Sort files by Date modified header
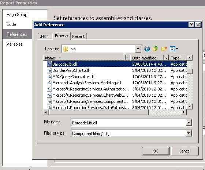This screenshot has height=170, width=205. tap(147, 58)
